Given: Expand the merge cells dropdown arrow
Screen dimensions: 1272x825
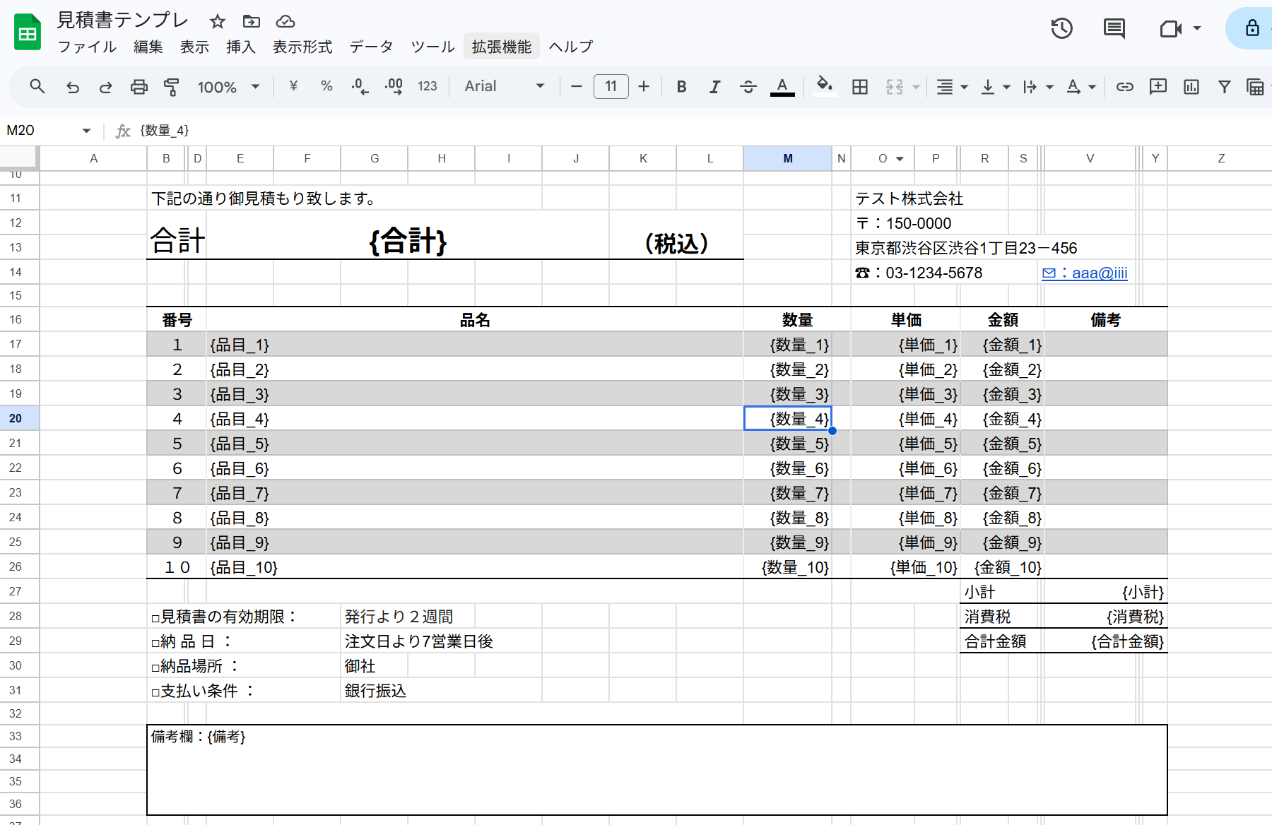Looking at the screenshot, I should click(916, 87).
